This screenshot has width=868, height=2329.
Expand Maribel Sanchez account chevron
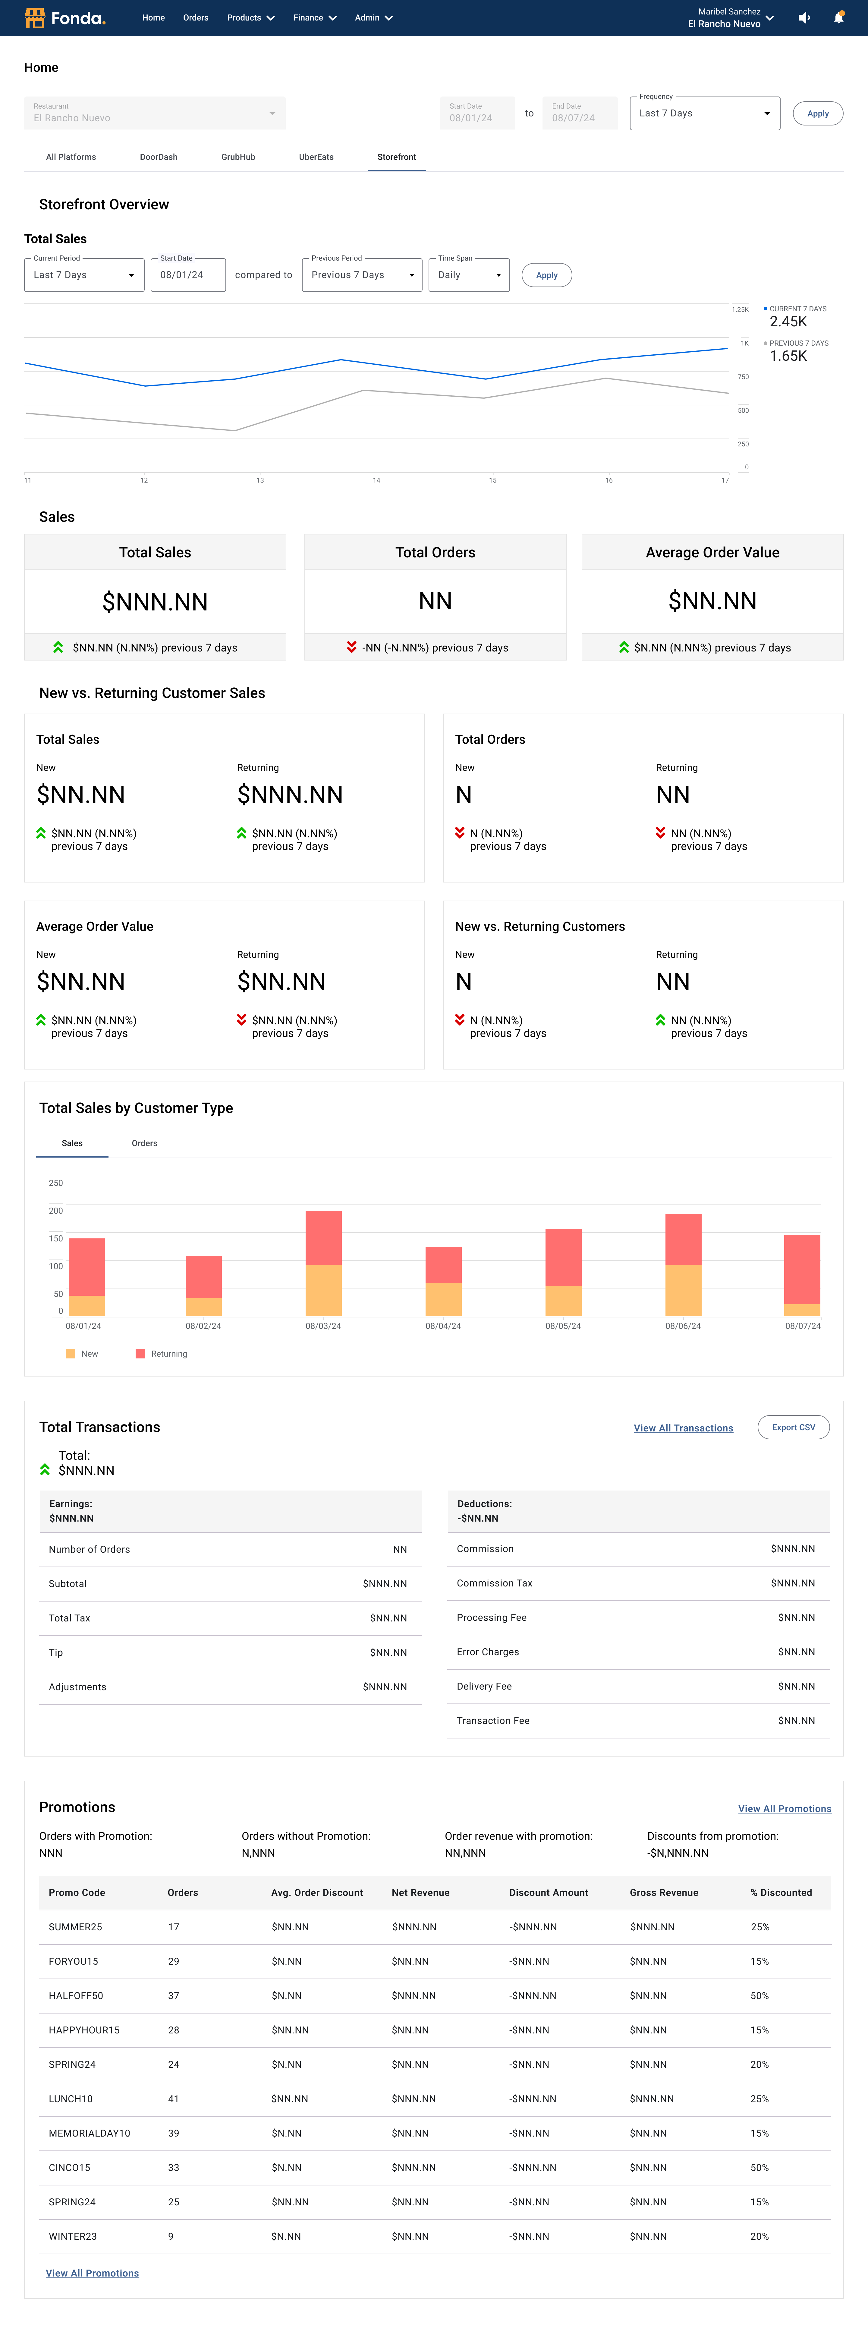769,18
